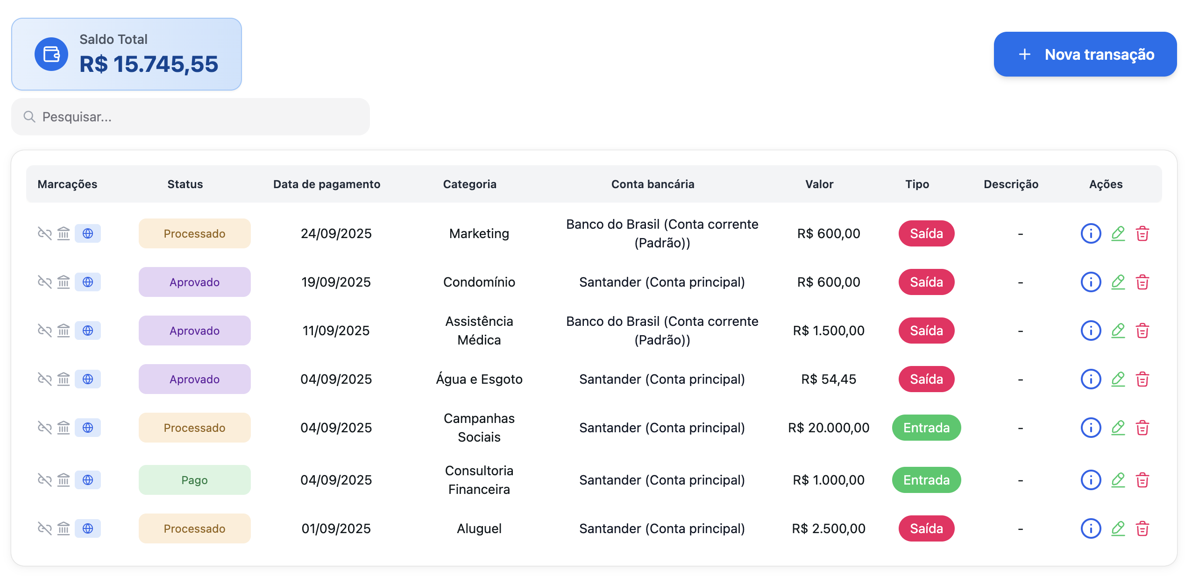Click the Entrada badge for R$ 20.000,00
The image size is (1192, 577).
click(926, 428)
